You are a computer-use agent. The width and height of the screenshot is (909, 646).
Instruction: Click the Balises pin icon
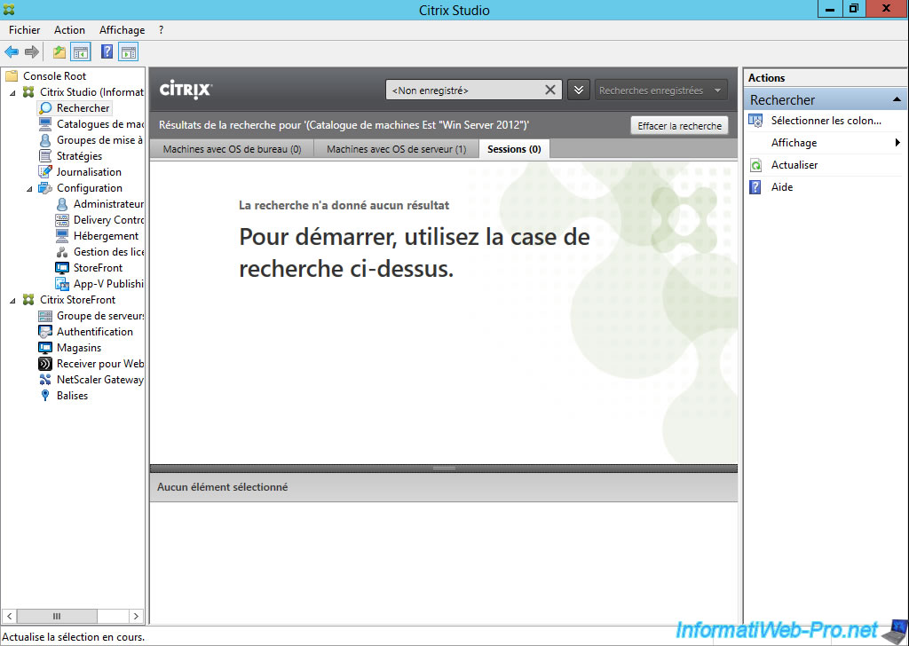click(45, 396)
